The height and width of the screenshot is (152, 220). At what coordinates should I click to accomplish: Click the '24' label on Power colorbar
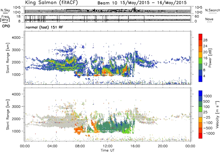coord(205,46)
